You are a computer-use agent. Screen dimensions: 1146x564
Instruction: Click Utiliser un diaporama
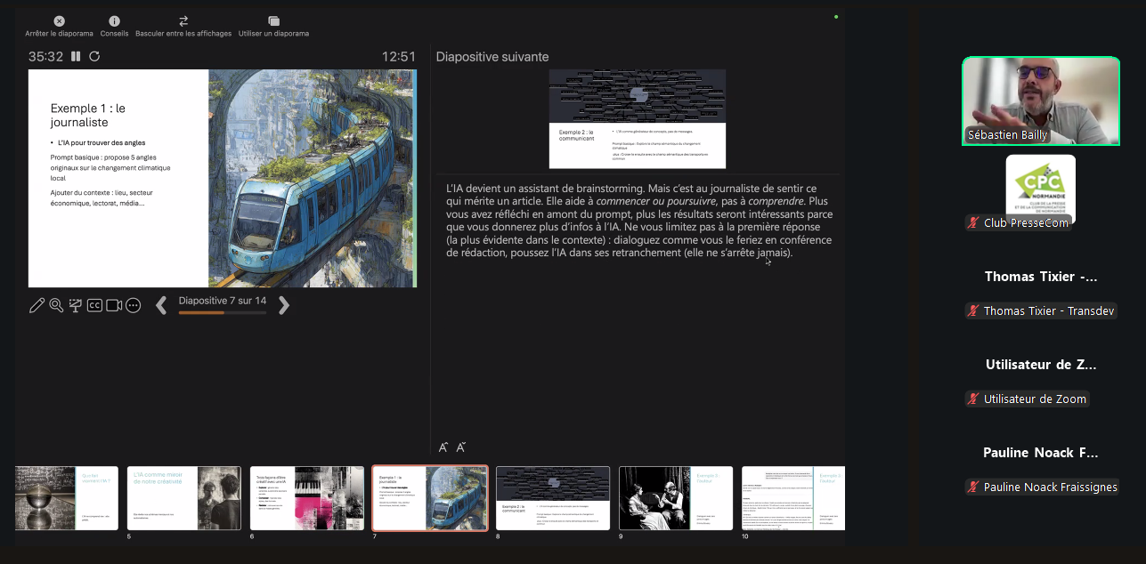click(273, 26)
